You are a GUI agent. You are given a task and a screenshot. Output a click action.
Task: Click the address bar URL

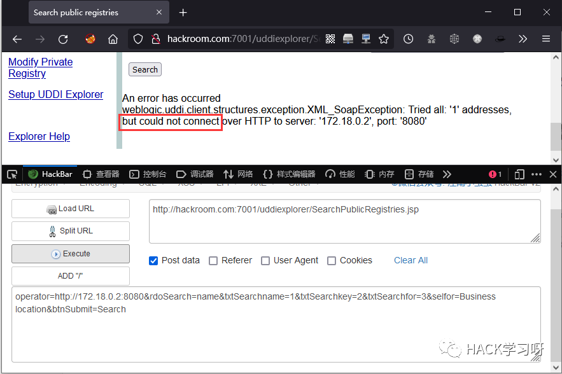[242, 39]
